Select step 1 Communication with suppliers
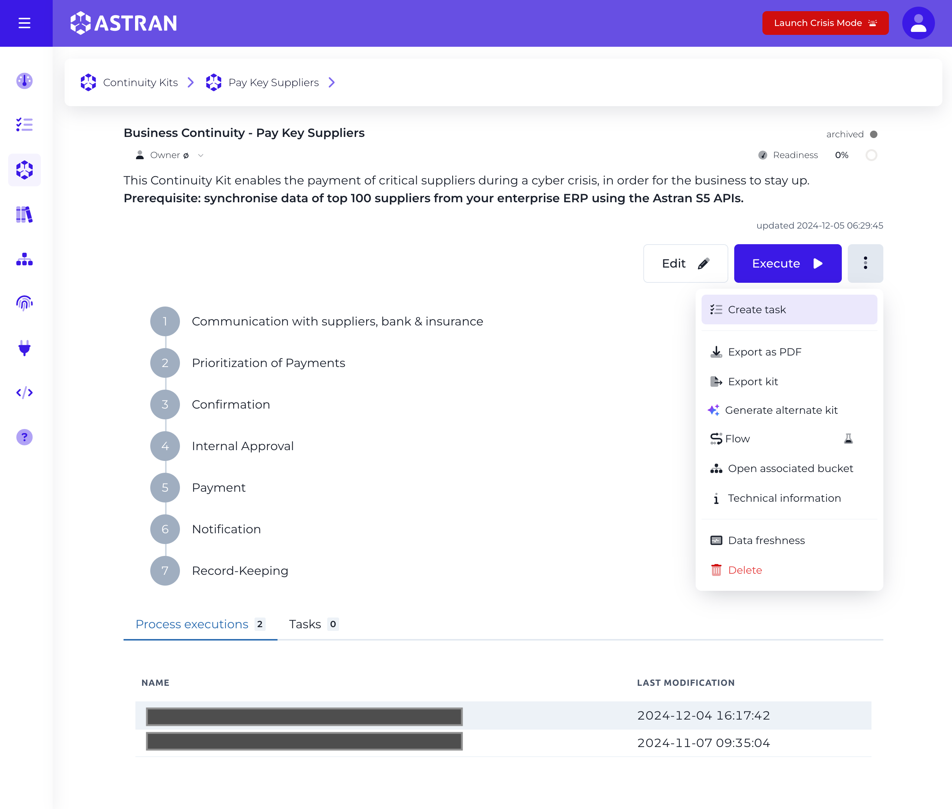The width and height of the screenshot is (952, 809). [316, 321]
